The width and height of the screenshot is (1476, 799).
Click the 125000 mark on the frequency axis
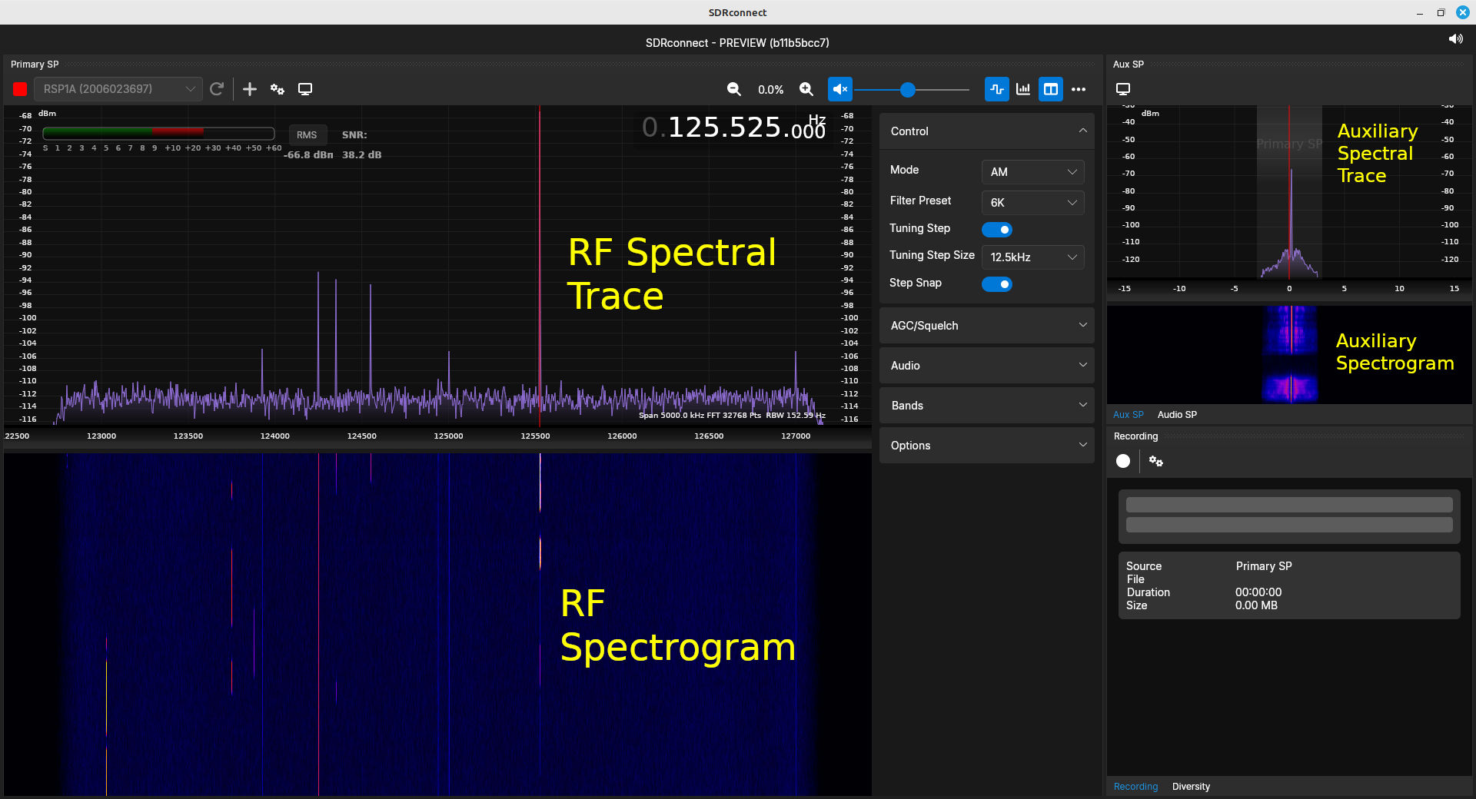click(448, 436)
